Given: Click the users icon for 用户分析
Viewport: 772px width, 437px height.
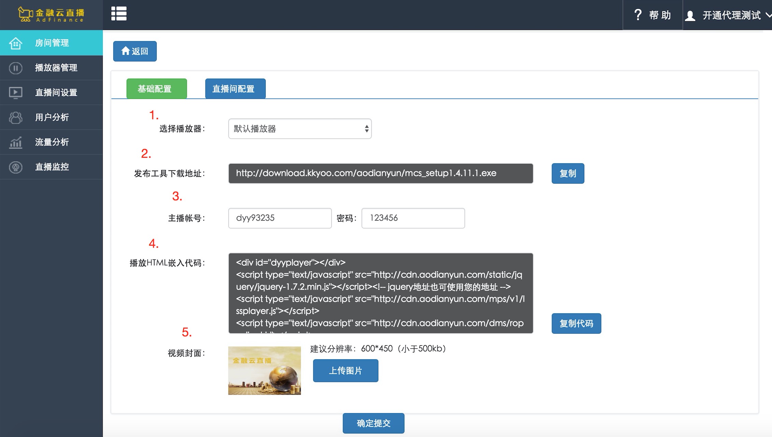Looking at the screenshot, I should 16,118.
